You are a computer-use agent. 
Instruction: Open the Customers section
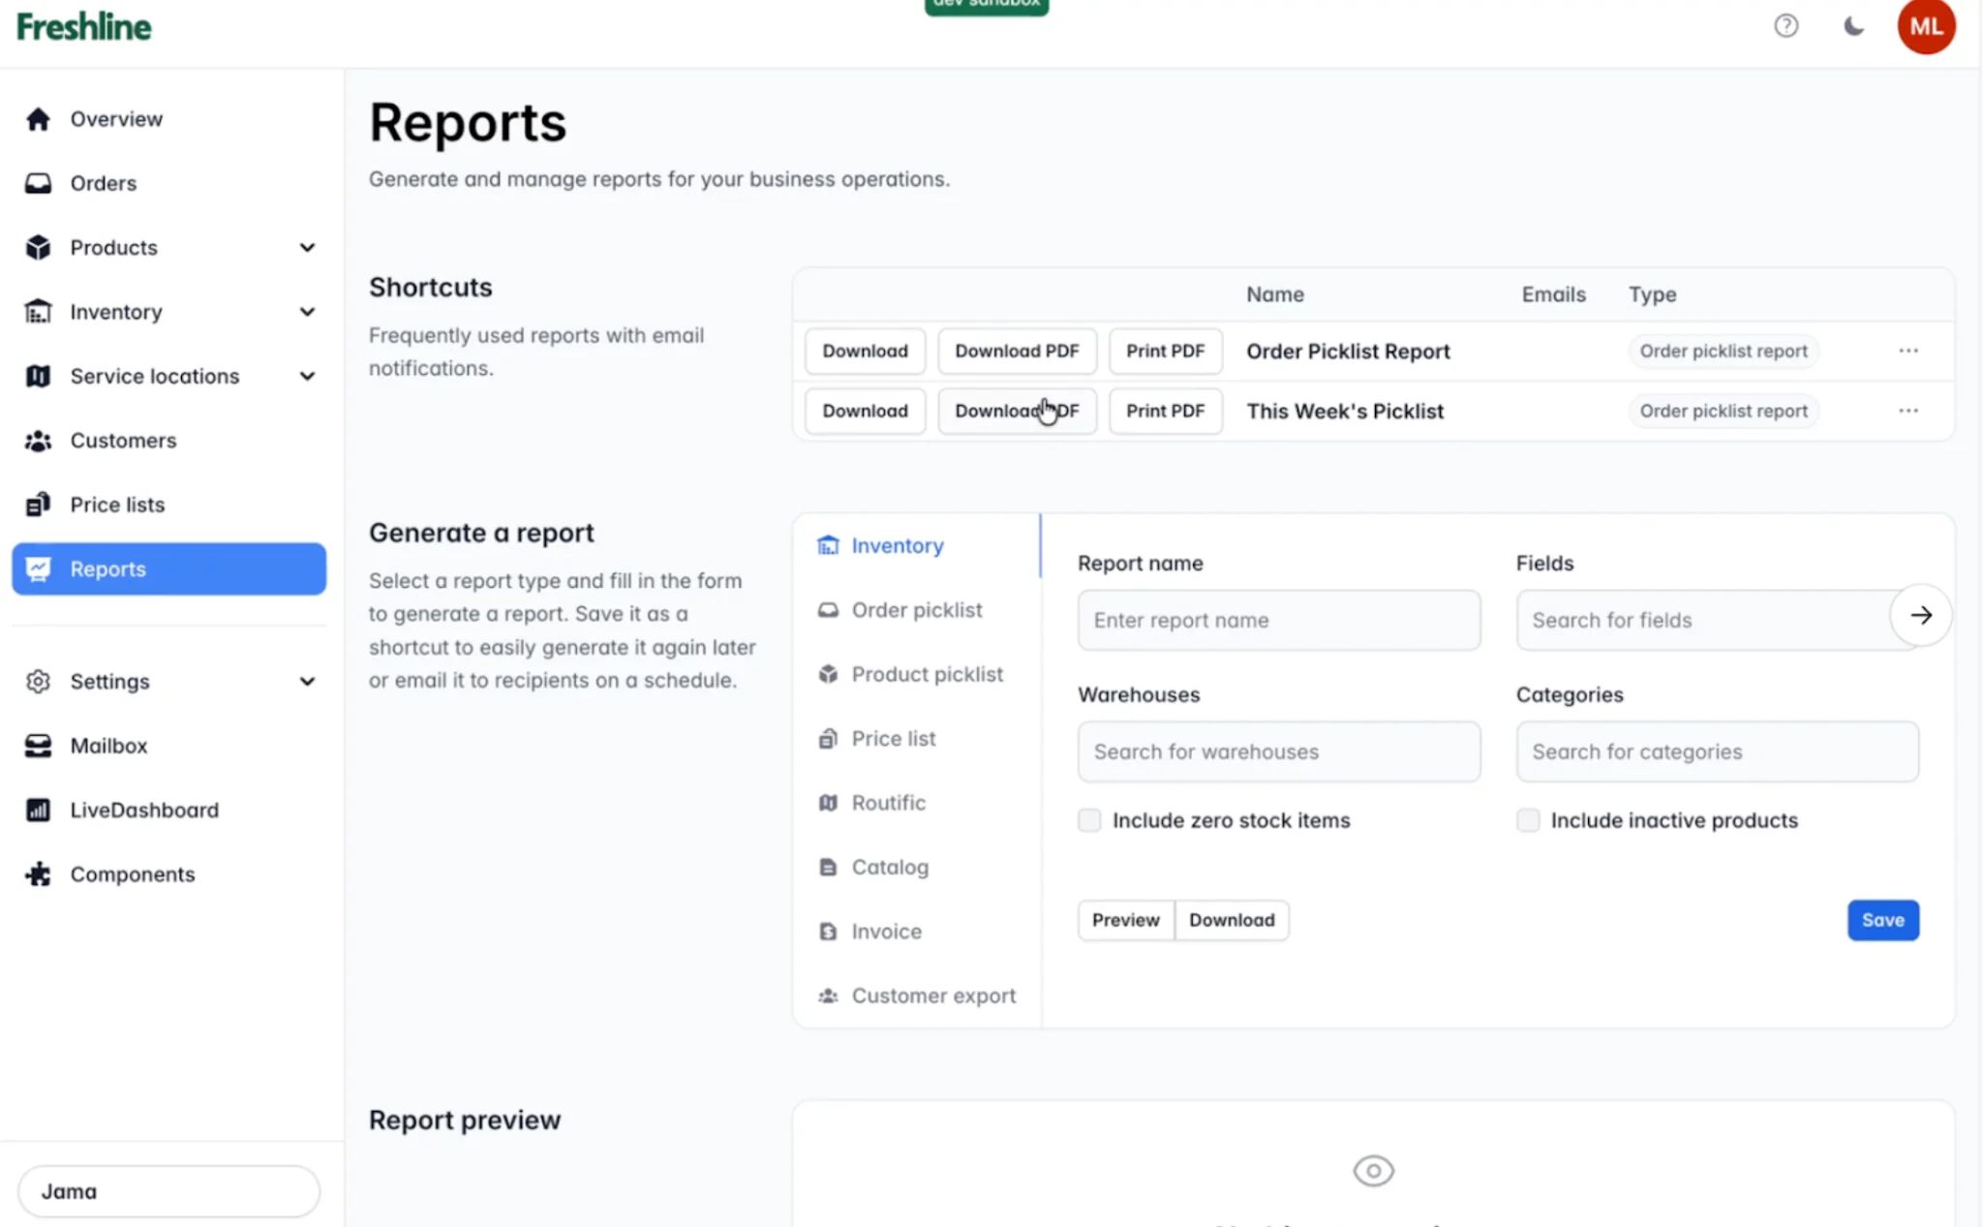click(122, 441)
